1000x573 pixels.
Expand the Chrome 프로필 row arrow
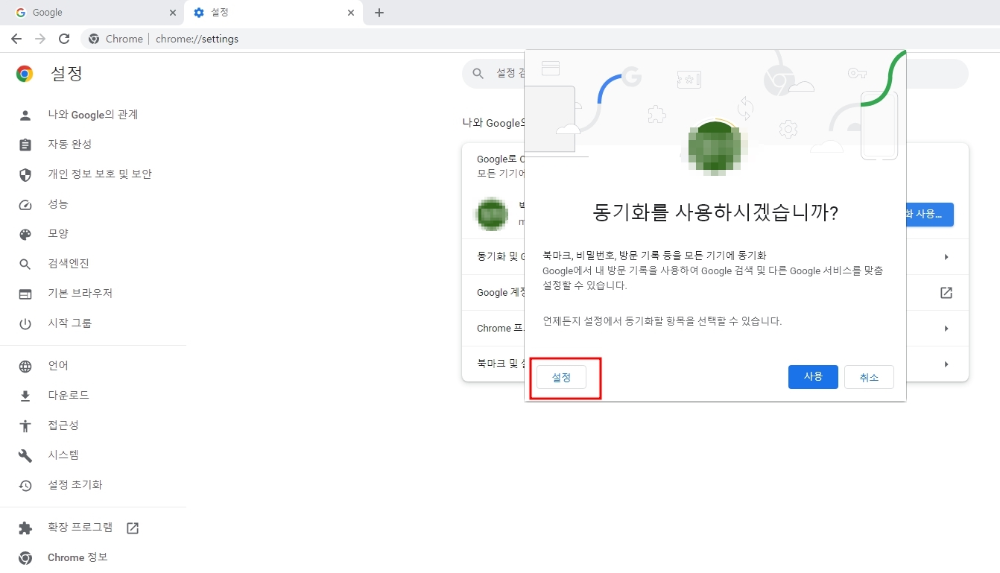click(946, 329)
